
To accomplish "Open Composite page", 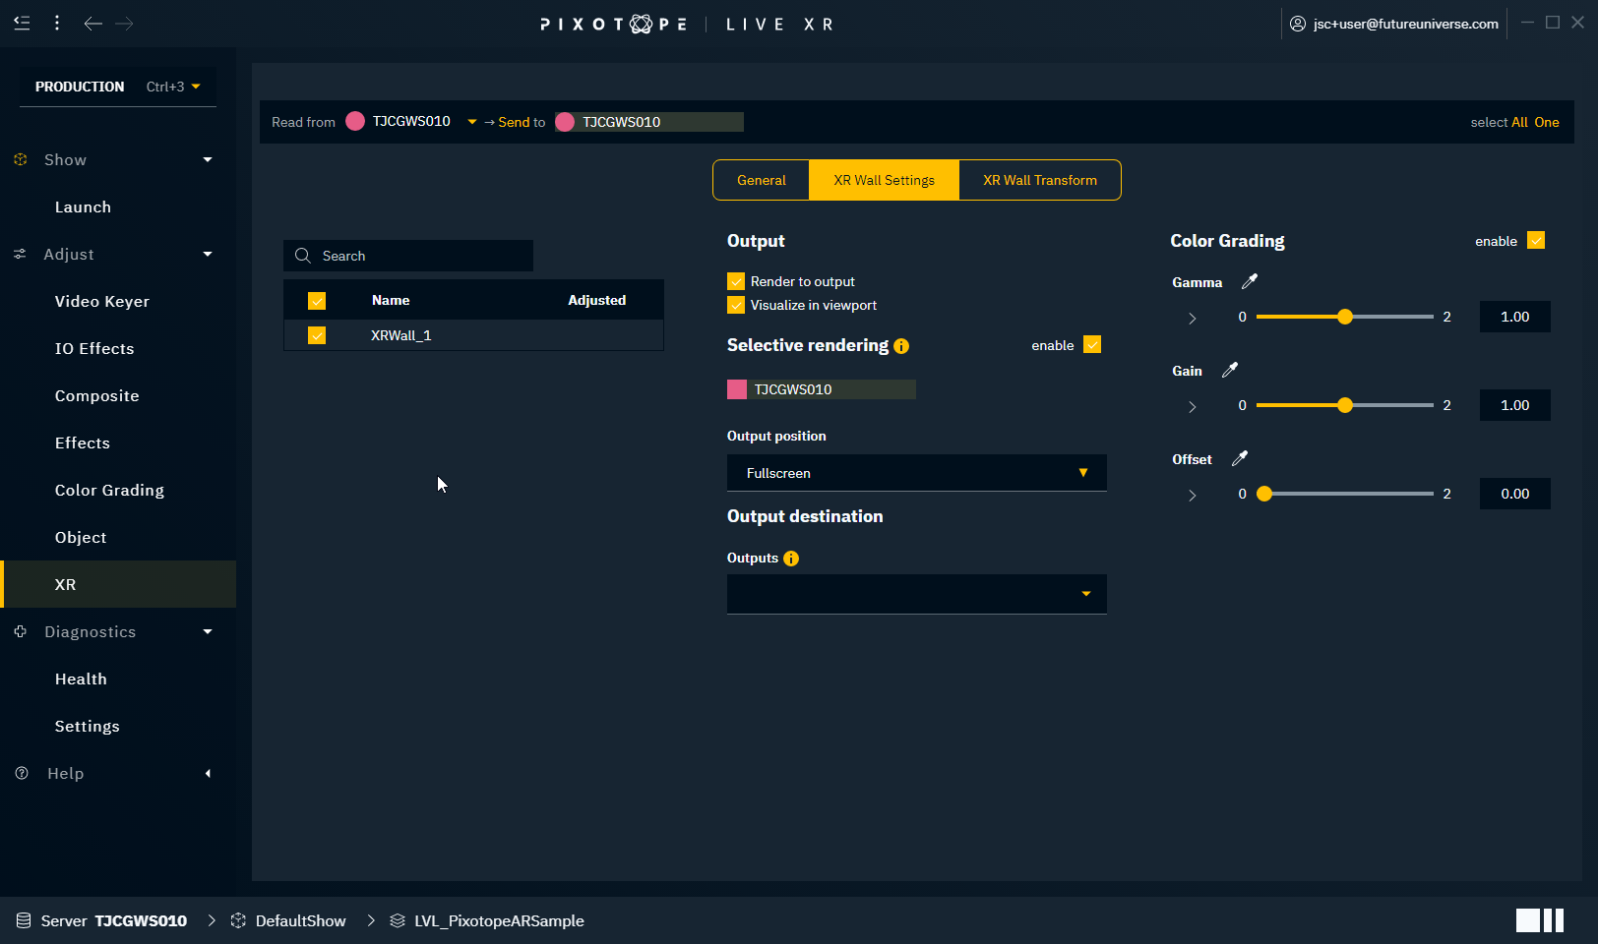I will click(x=97, y=395).
